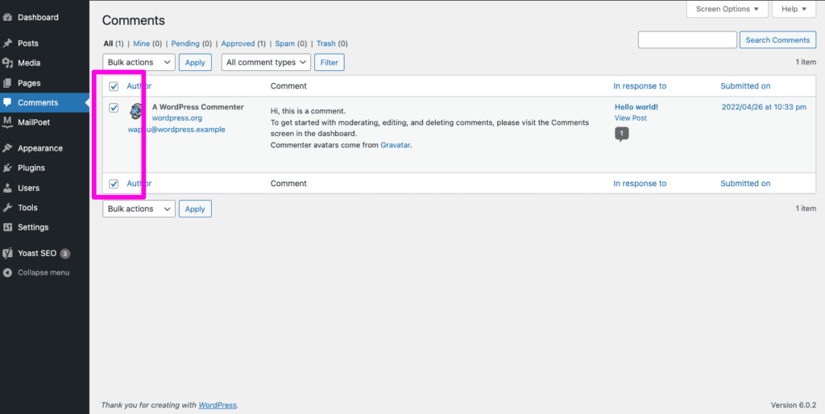Click the Search Comments button

tap(777, 40)
